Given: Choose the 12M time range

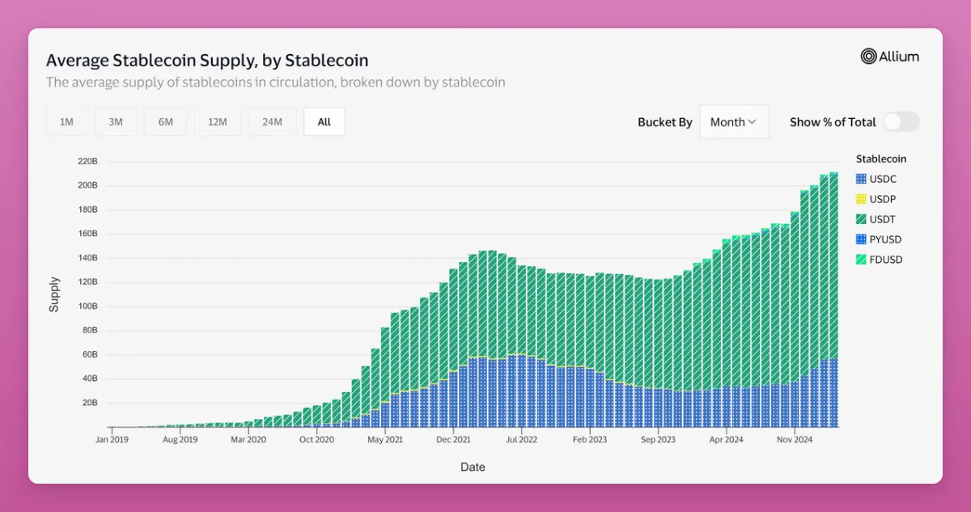Looking at the screenshot, I should pyautogui.click(x=218, y=122).
